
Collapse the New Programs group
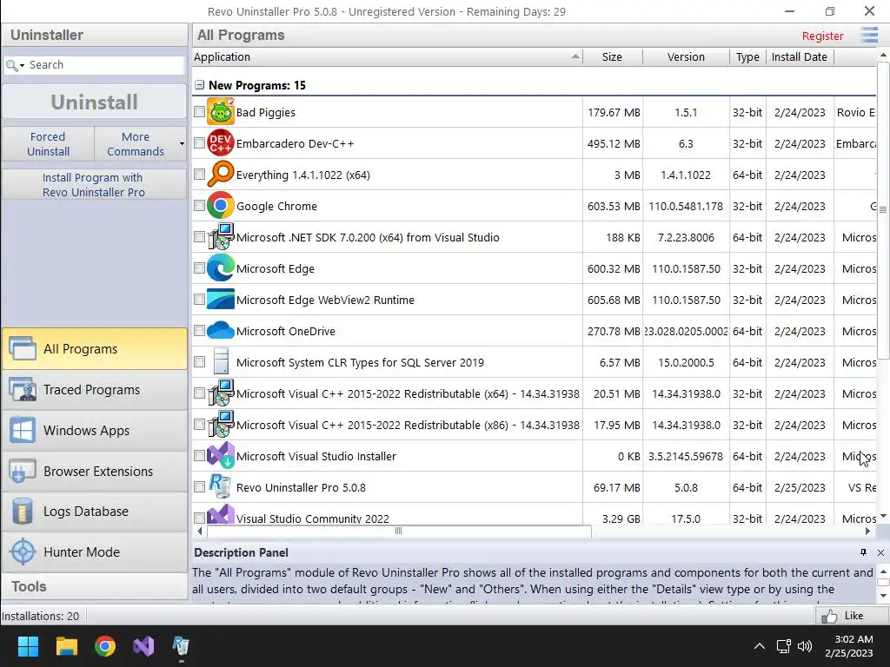(x=199, y=85)
